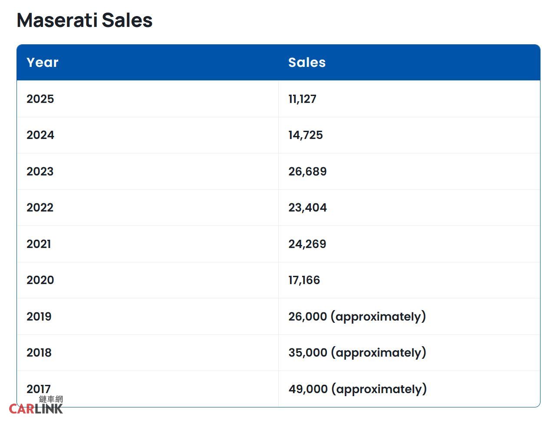
Task: Select the 2020 year cell
Action: 40,280
